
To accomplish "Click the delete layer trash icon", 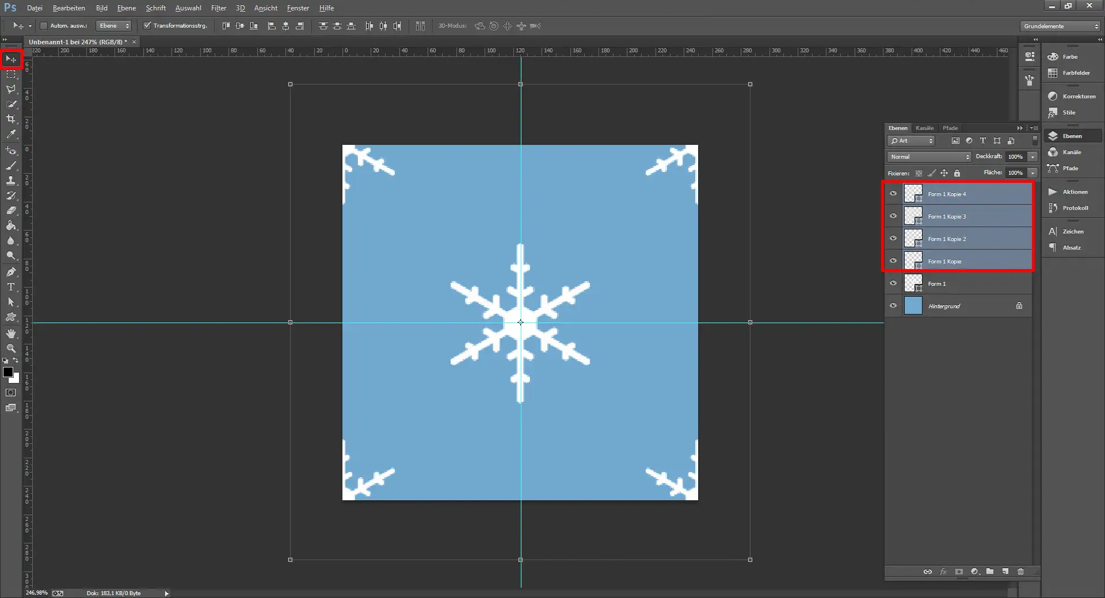I will 1020,572.
